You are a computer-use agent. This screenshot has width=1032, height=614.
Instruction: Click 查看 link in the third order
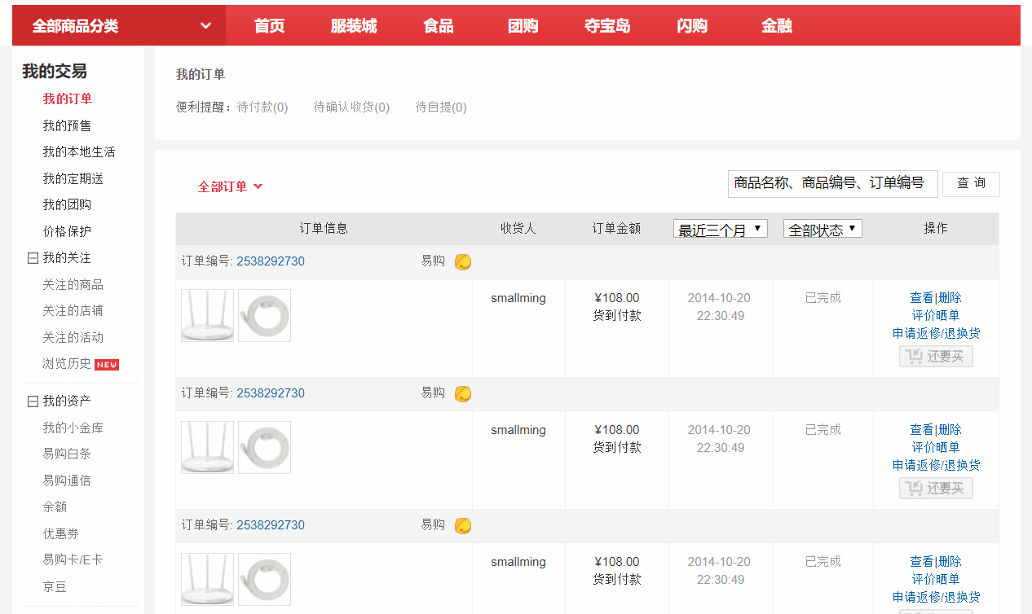click(922, 562)
